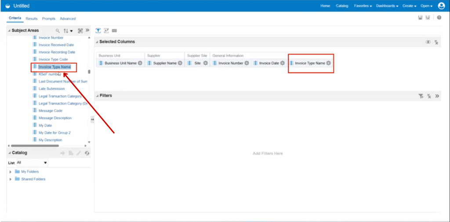Open the Catalog List dropdown showing All
The image size is (450, 222).
[32, 163]
